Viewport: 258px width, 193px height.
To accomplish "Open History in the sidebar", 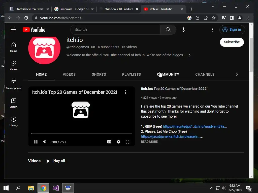I will pyautogui.click(x=14, y=121).
